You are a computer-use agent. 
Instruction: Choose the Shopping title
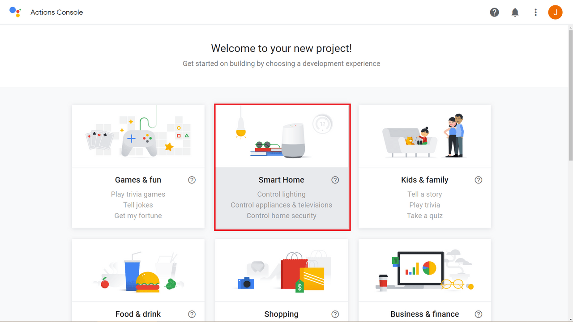click(281, 314)
